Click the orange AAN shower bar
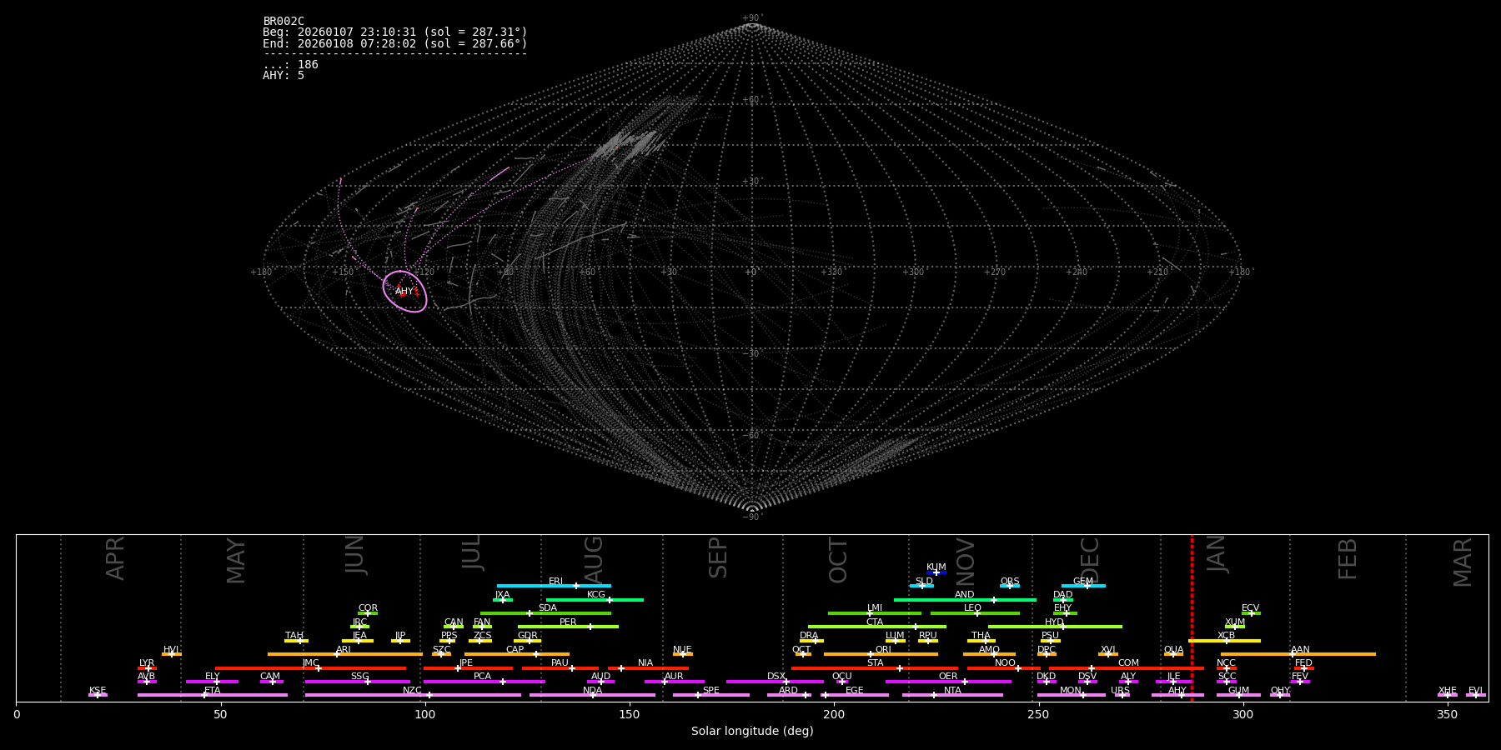 (x=1298, y=654)
